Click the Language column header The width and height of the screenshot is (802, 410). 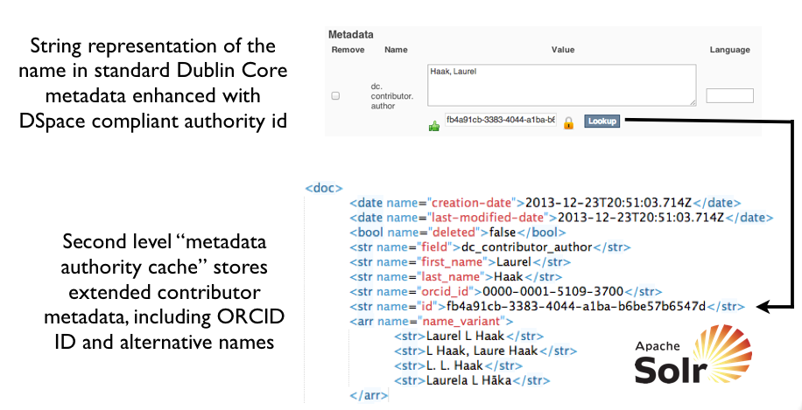(729, 50)
